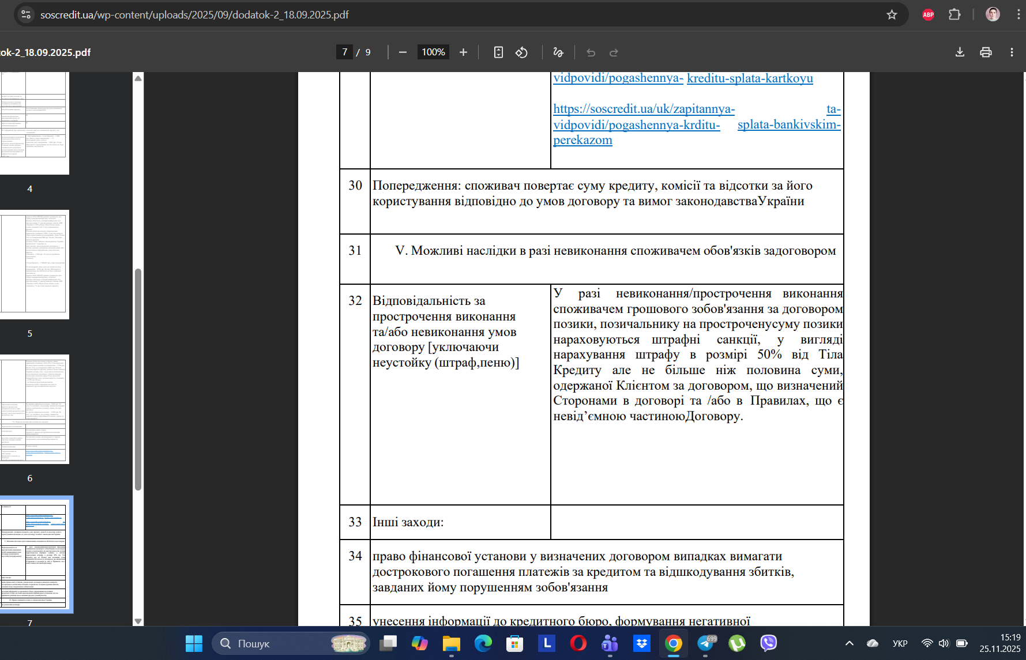Download the PDF file
The width and height of the screenshot is (1026, 660).
point(960,52)
